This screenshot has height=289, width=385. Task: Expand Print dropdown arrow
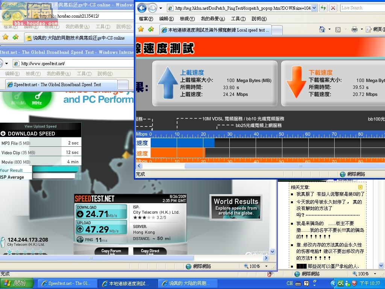point(362,29)
